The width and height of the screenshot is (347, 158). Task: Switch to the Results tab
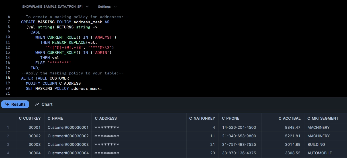15,104
